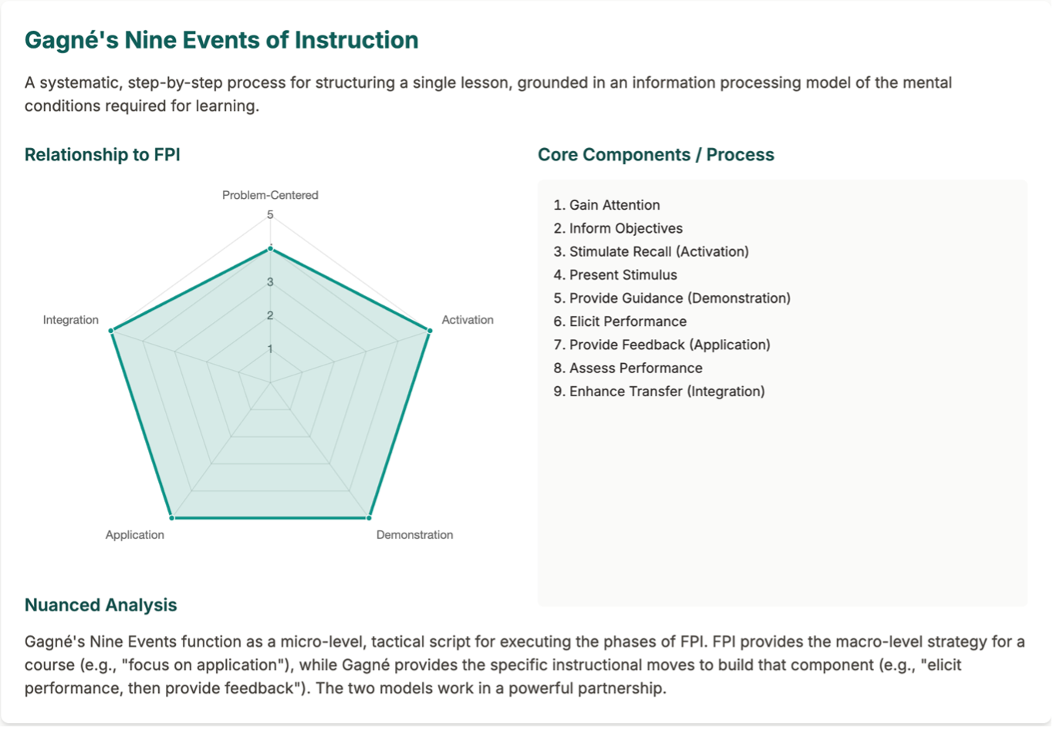The image size is (1053, 730).
Task: Click the axis tick label 5 on chart
Action: 270,215
